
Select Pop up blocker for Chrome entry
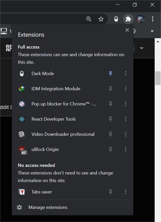[64, 104]
